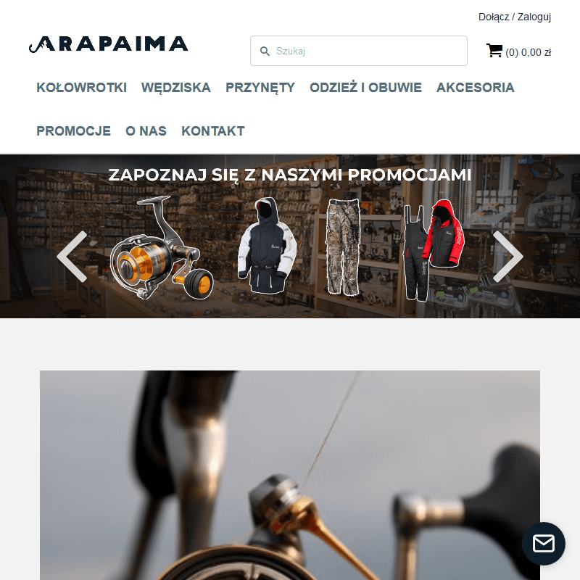
Task: Open the Kołowrotki menu
Action: point(82,88)
